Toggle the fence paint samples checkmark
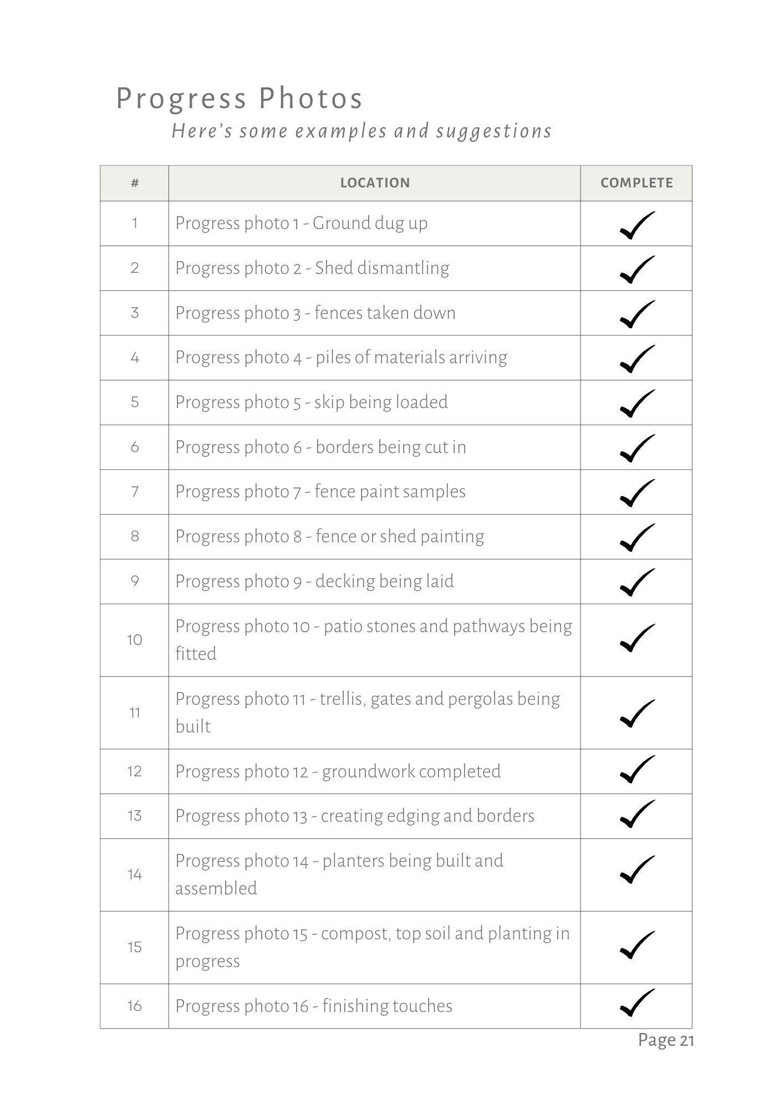Screen dimensions: 784x1109 click(x=637, y=493)
